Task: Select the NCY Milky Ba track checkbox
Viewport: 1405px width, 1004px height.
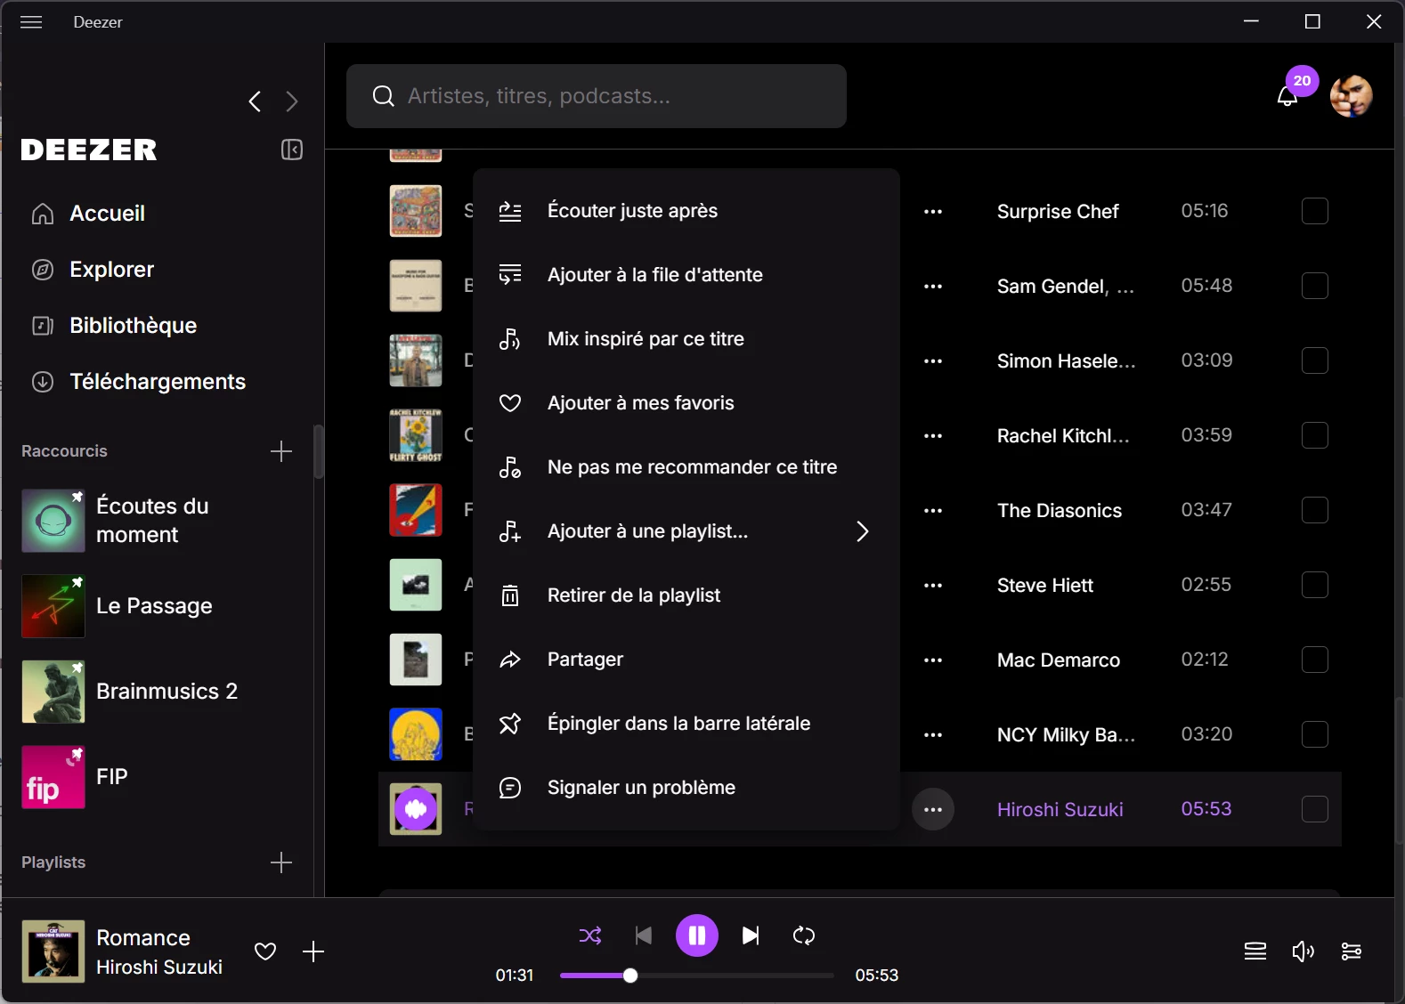Action: [x=1315, y=734]
